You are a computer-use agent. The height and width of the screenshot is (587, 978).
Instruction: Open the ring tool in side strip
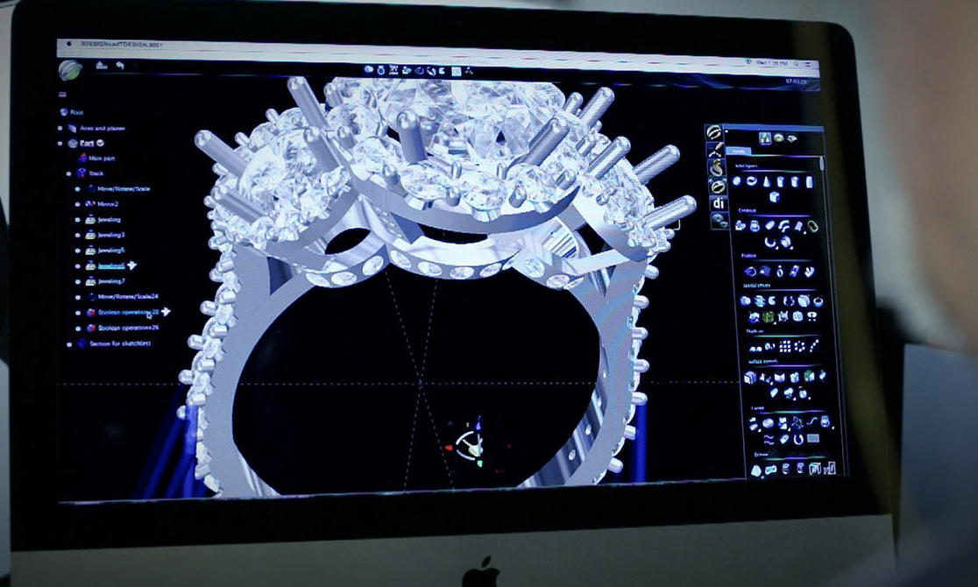pos(718,185)
